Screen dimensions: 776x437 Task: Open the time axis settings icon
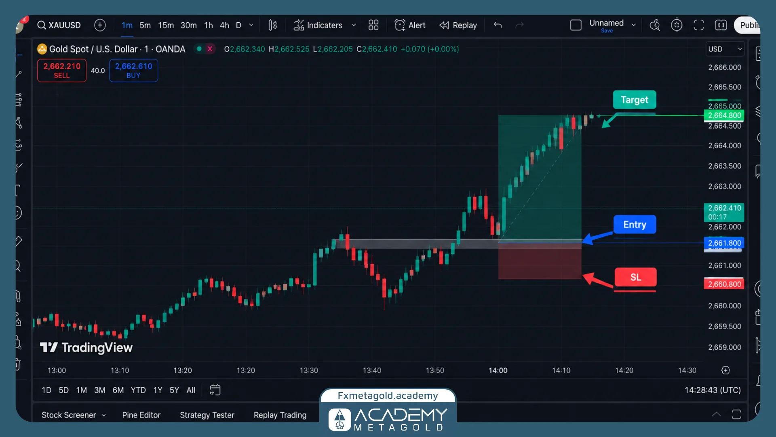pos(726,370)
